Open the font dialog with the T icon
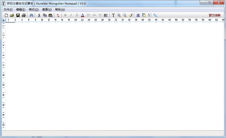Screen dimensions: 226x138 pyautogui.click(x=113, y=15)
